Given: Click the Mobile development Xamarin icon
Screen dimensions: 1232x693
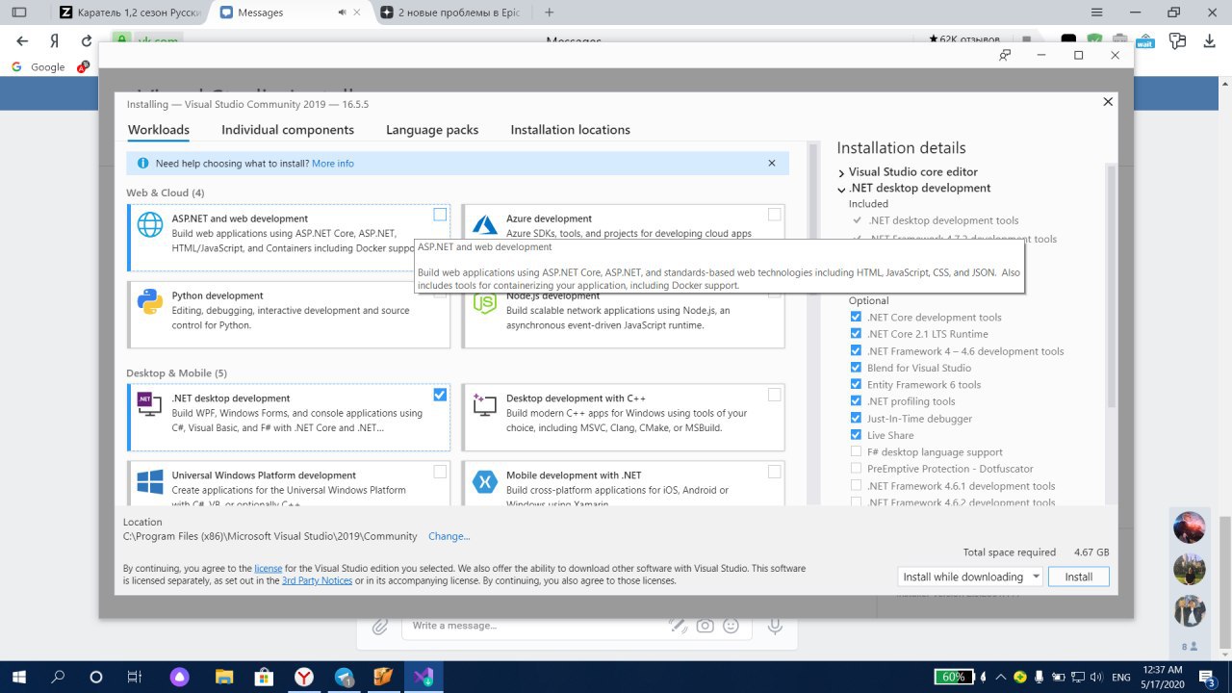Looking at the screenshot, I should click(x=484, y=481).
